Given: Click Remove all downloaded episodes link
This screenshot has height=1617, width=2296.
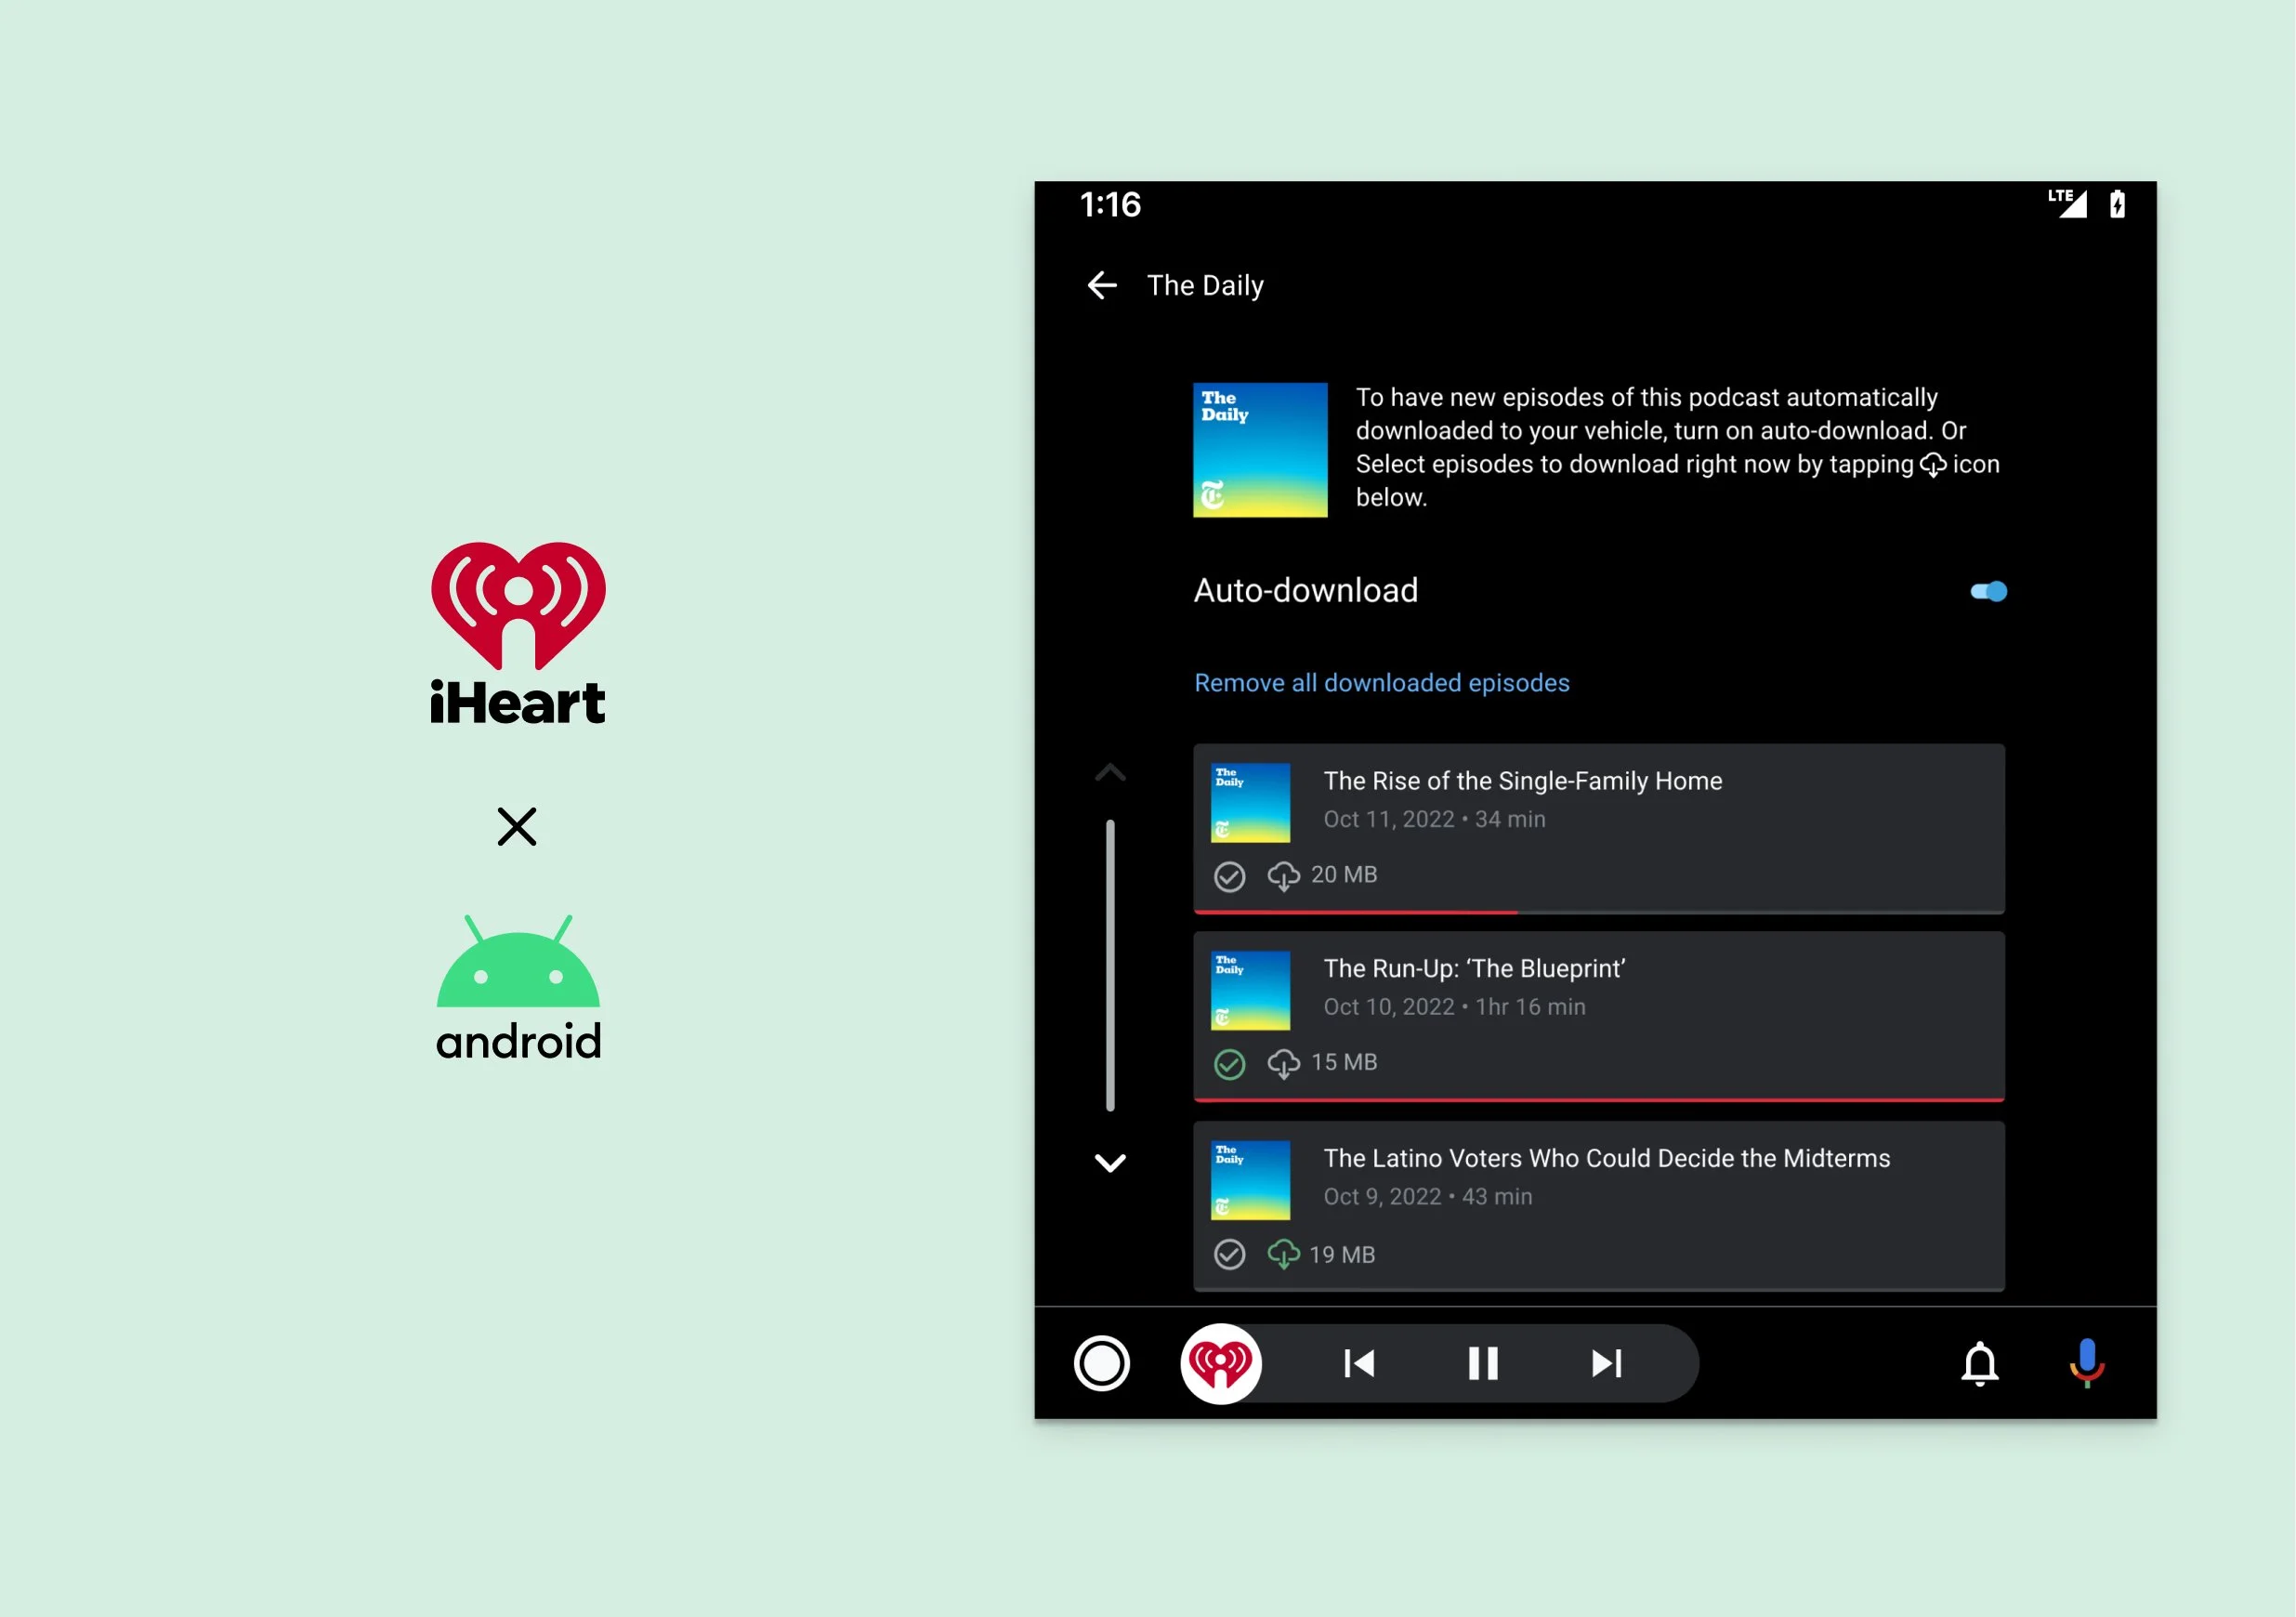Looking at the screenshot, I should point(1381,683).
